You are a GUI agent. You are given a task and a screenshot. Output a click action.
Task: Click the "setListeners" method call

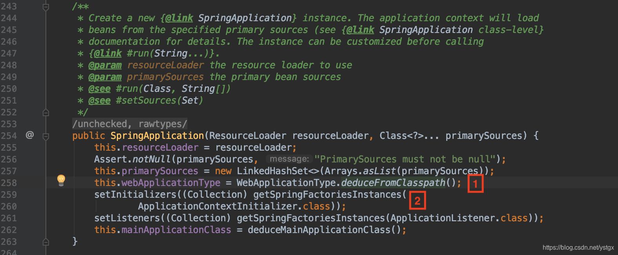coord(127,218)
